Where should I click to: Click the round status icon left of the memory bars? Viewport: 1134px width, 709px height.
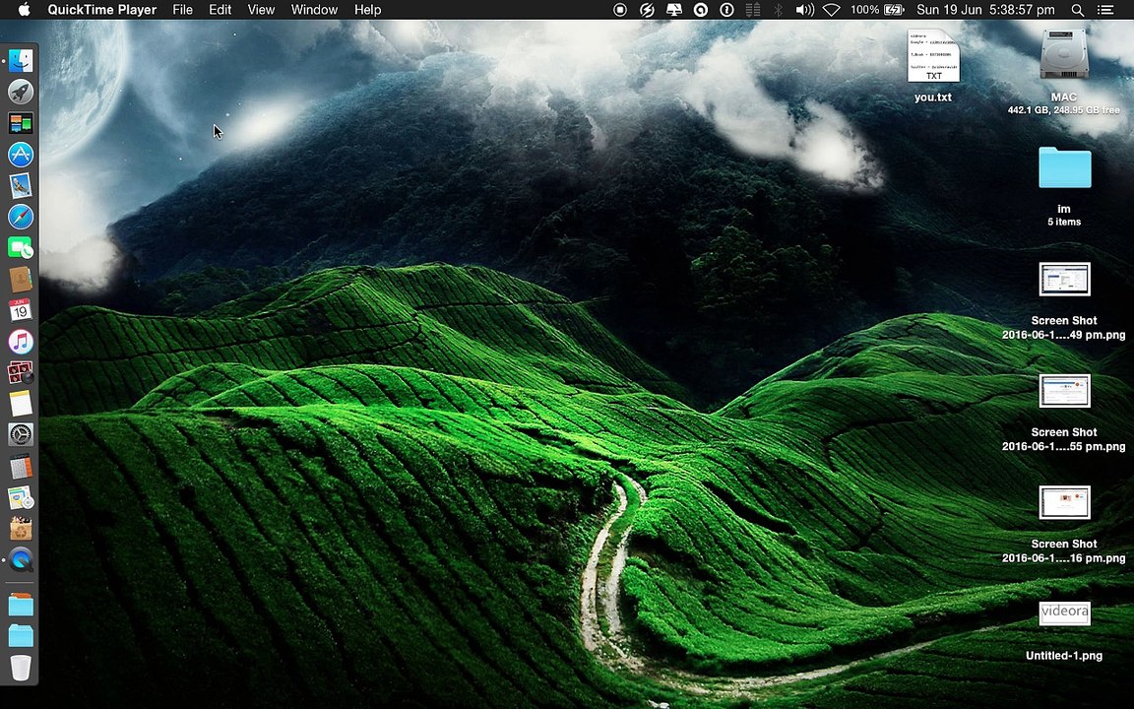pyautogui.click(x=726, y=10)
